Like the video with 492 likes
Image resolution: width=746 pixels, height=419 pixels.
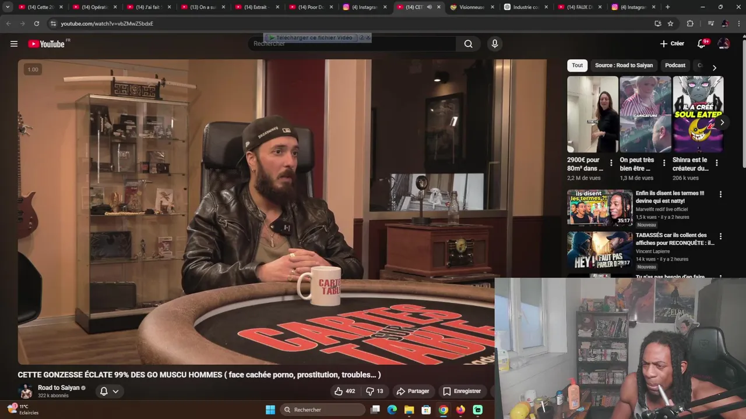tap(344, 391)
